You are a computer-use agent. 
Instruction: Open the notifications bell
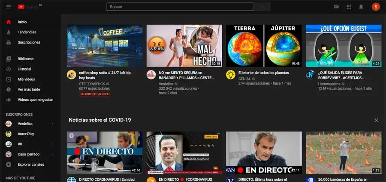[x=361, y=7]
